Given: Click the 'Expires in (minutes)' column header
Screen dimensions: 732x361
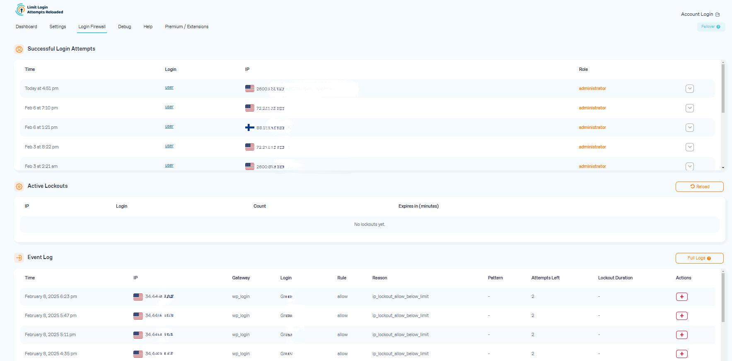Looking at the screenshot, I should tap(418, 206).
